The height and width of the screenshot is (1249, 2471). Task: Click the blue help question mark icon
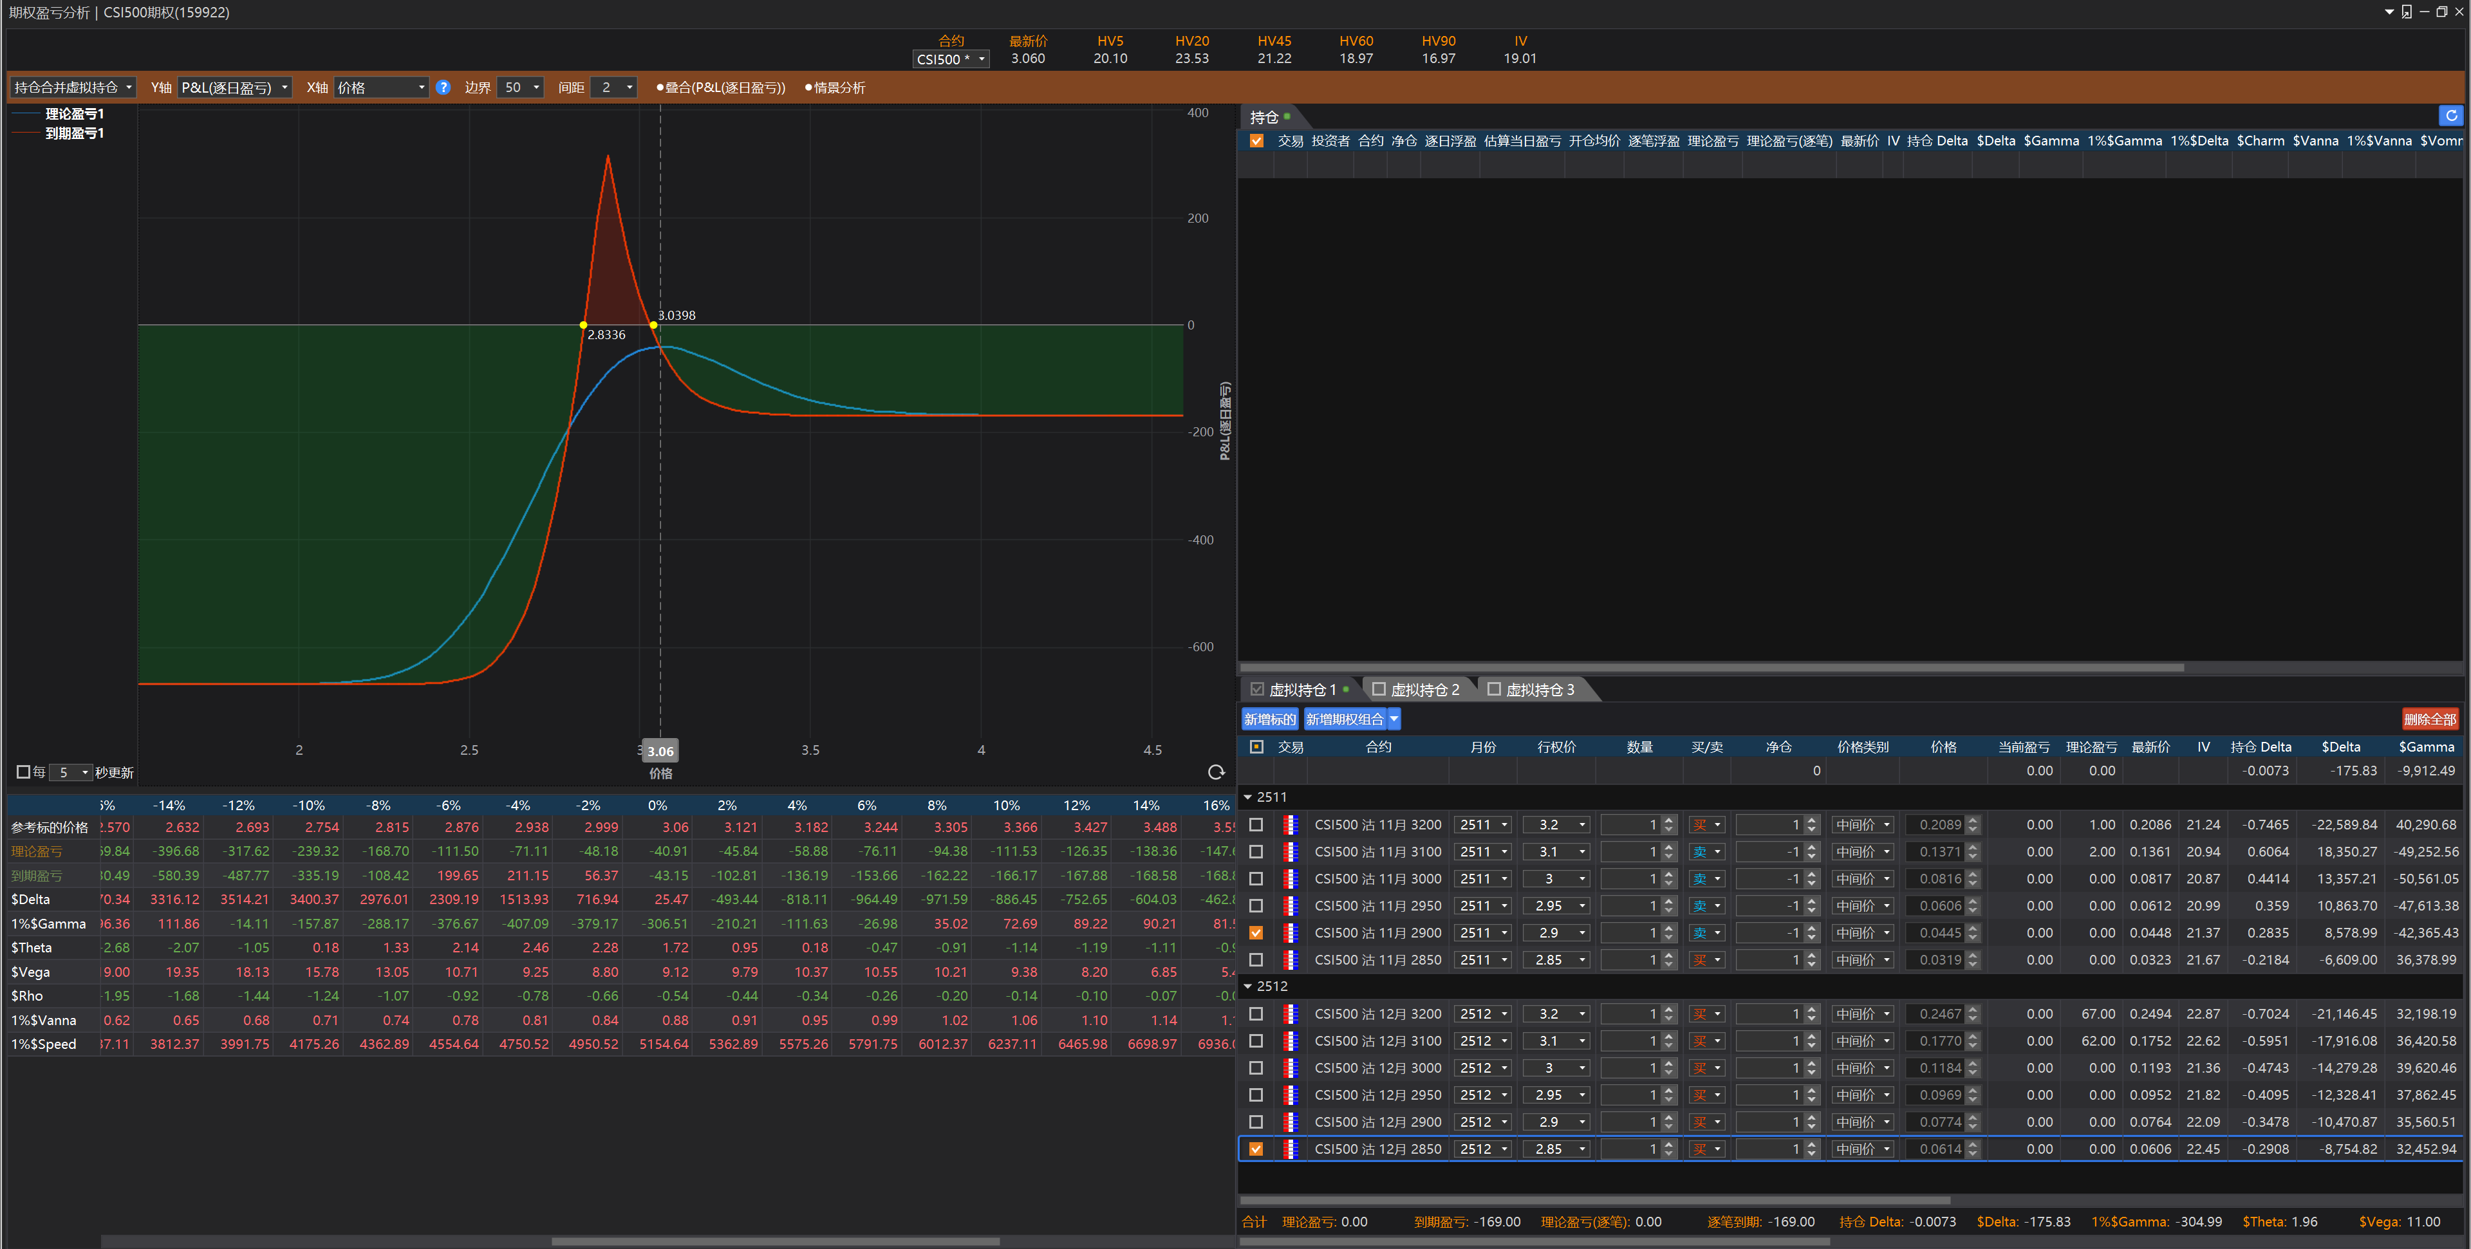pos(443,88)
